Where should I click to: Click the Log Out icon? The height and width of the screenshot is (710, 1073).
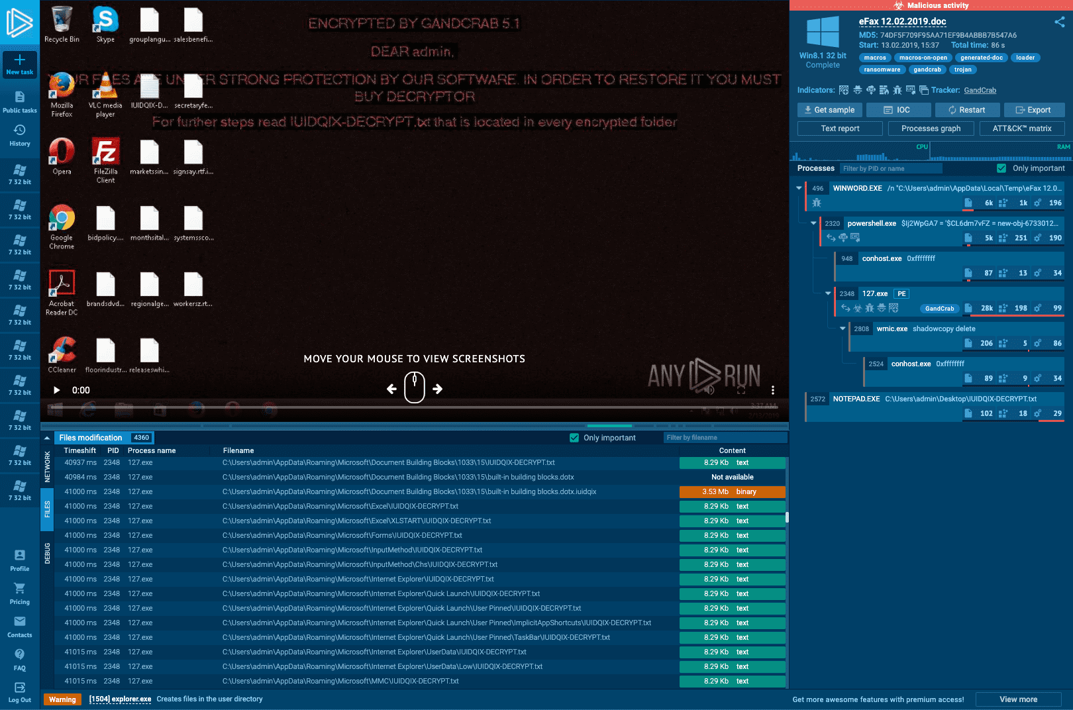(20, 688)
